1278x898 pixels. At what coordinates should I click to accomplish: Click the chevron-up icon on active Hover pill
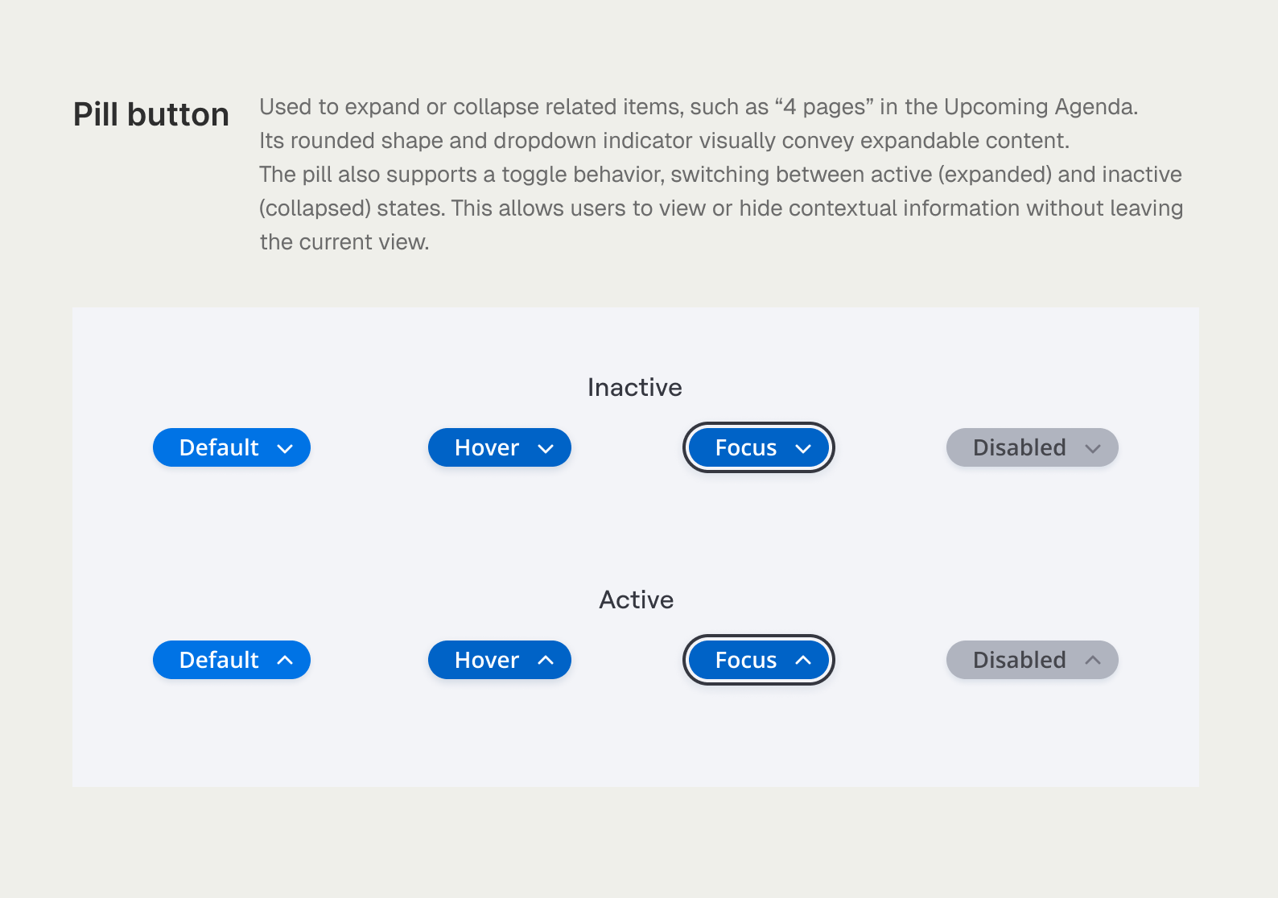coord(546,660)
